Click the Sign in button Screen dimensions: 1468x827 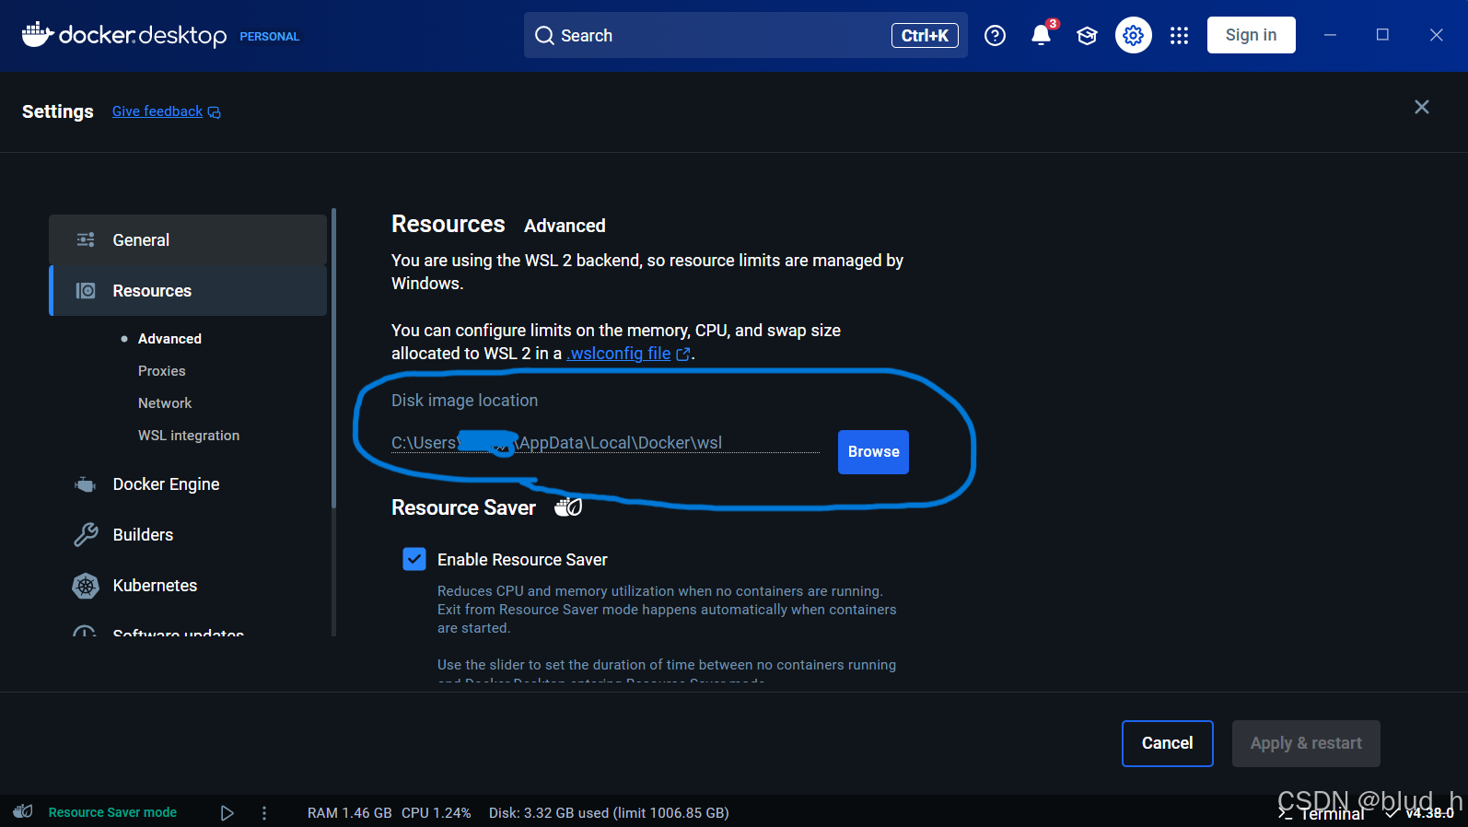pos(1251,35)
